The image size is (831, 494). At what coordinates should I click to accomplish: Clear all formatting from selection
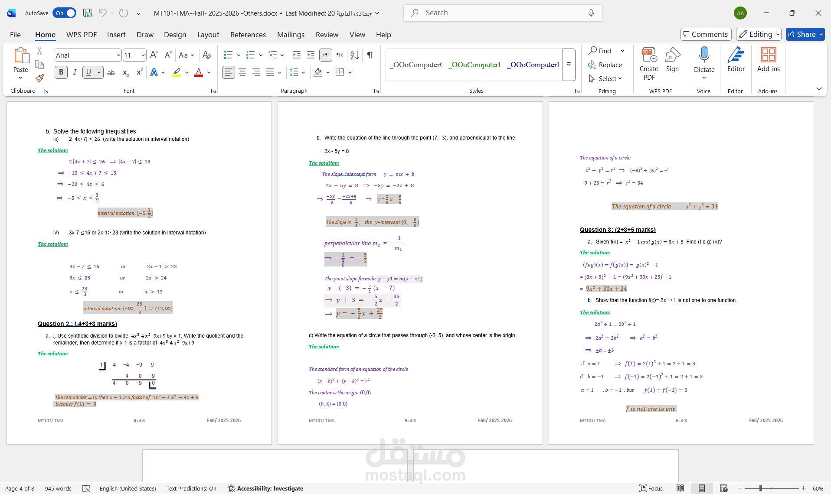(x=207, y=55)
